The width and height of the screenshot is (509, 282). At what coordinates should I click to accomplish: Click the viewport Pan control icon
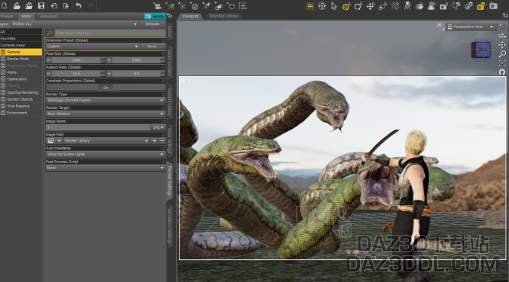502,45
